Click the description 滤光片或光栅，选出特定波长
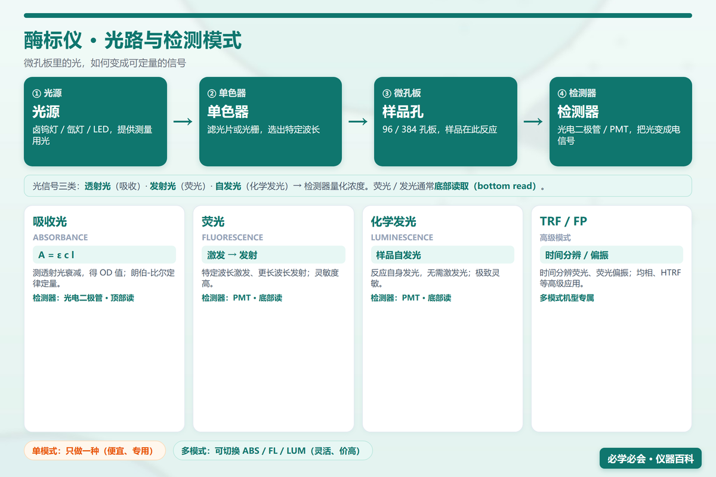The width and height of the screenshot is (716, 477). tap(264, 129)
